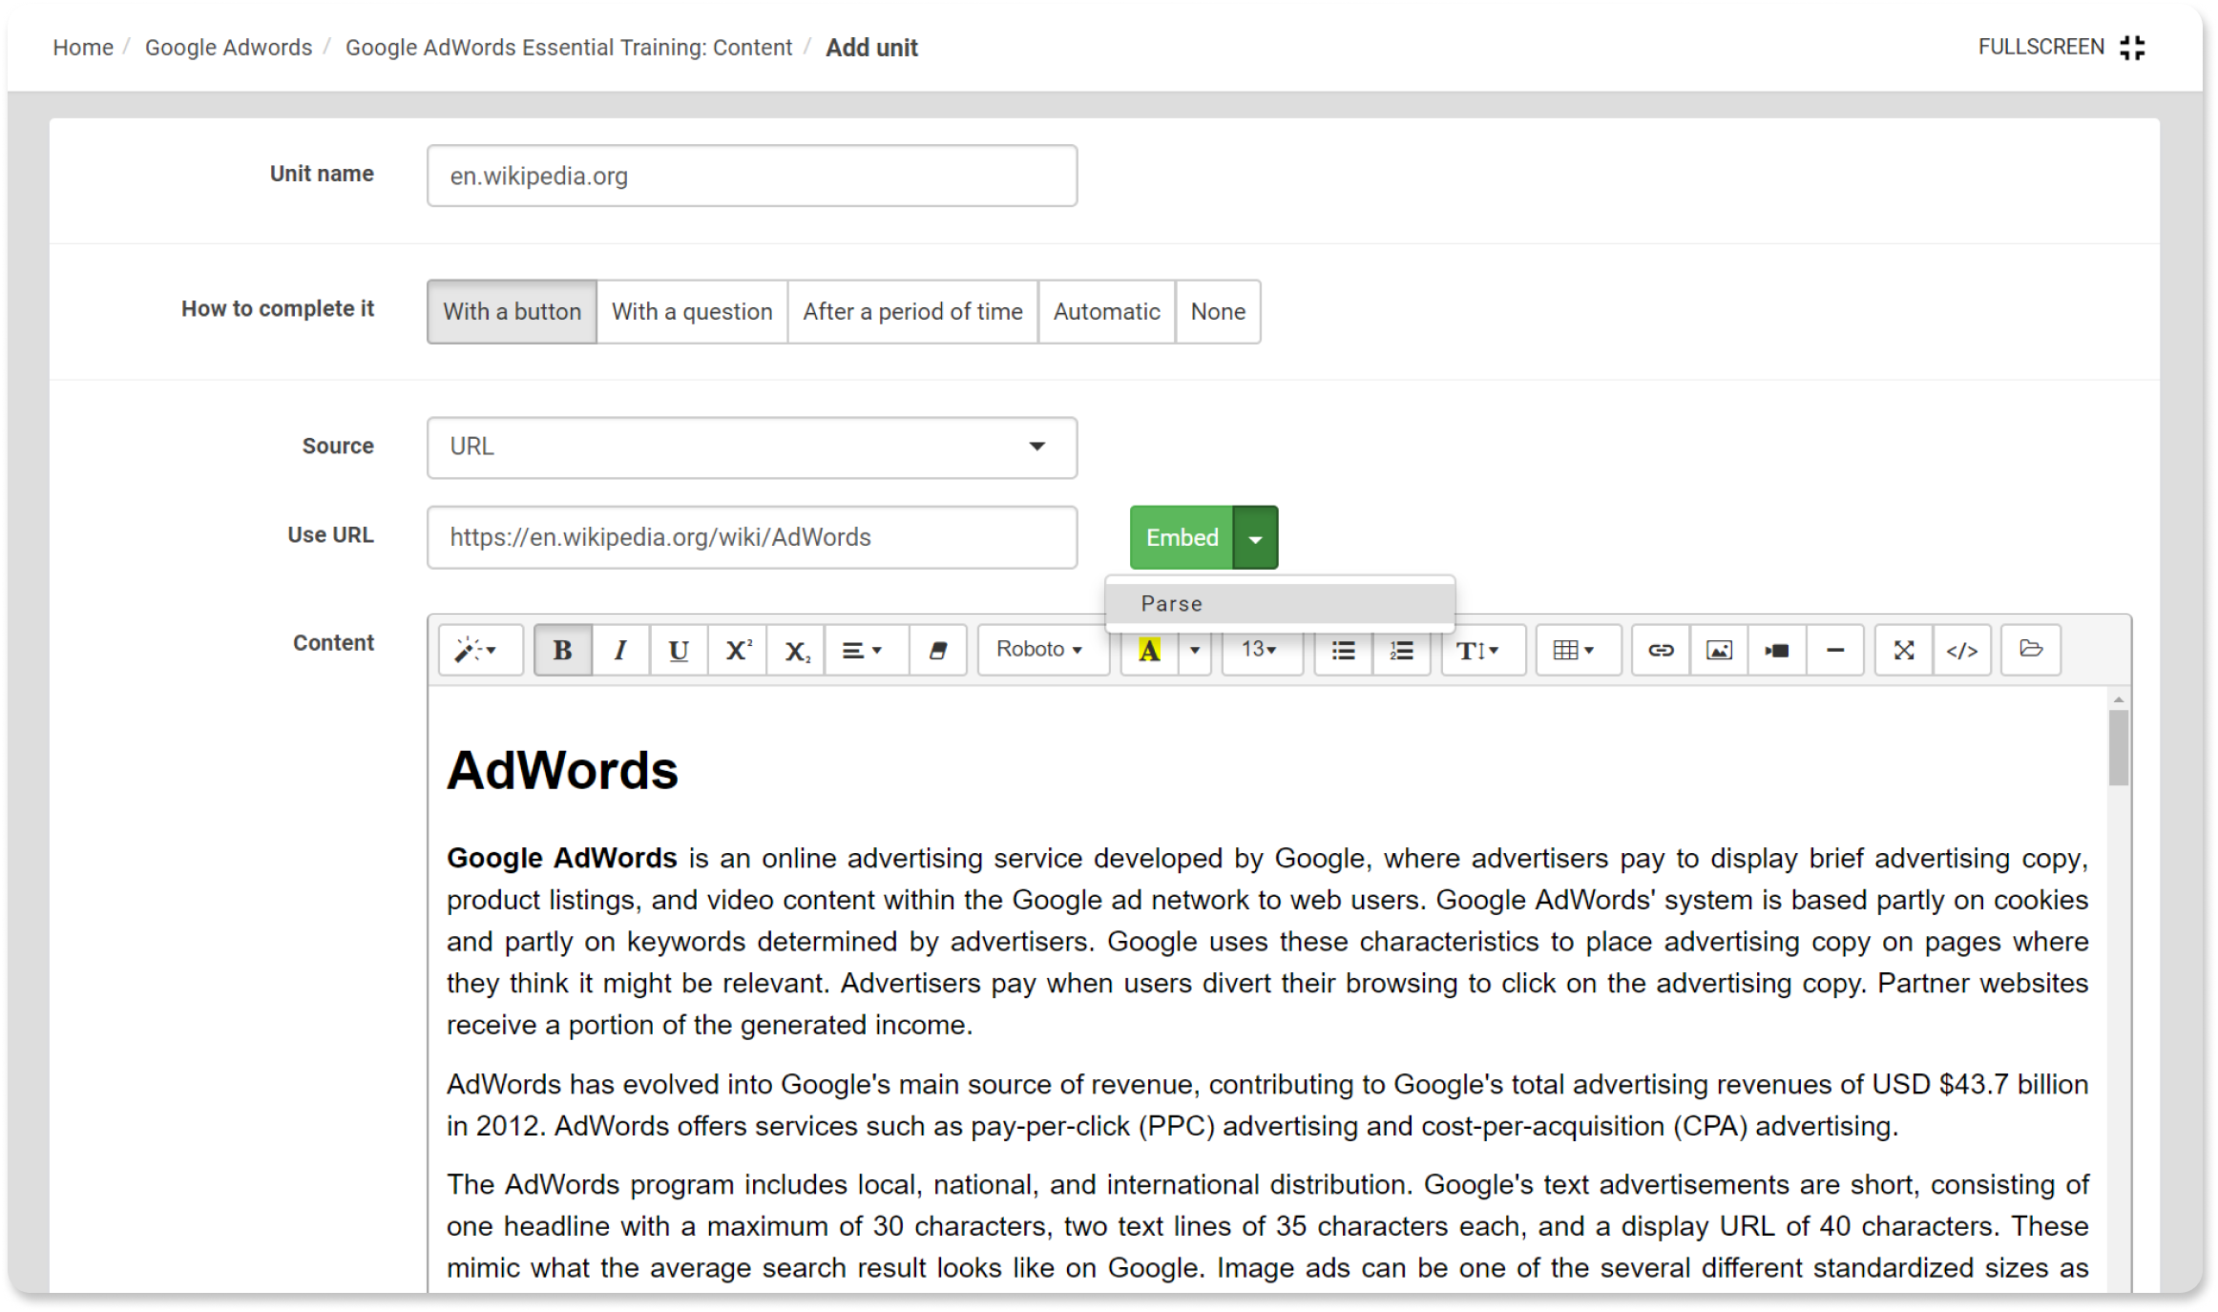Switch to code view

[x=1962, y=650]
